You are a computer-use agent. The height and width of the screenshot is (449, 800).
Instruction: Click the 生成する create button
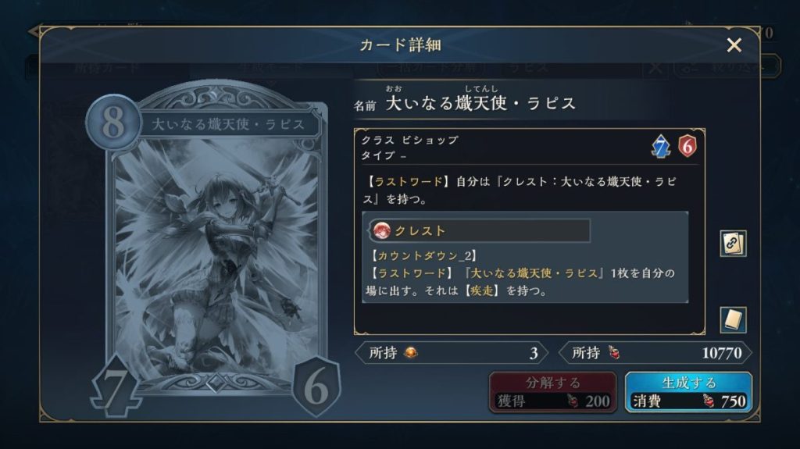pos(688,392)
